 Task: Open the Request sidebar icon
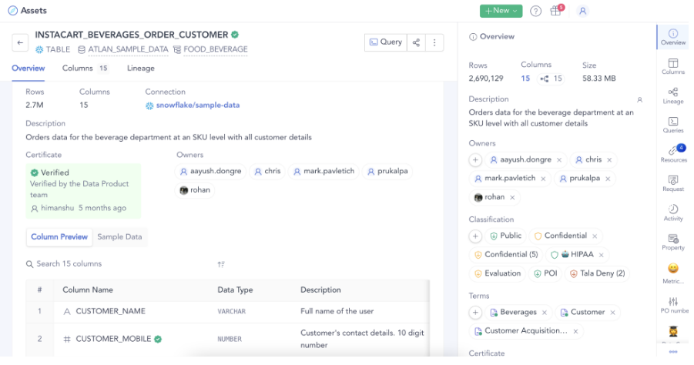[672, 183]
